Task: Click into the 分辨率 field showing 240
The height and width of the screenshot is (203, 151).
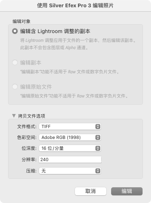Action: point(70,159)
